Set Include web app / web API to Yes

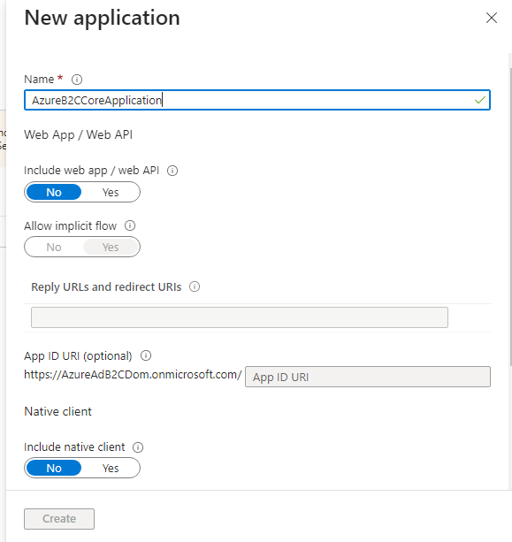111,192
